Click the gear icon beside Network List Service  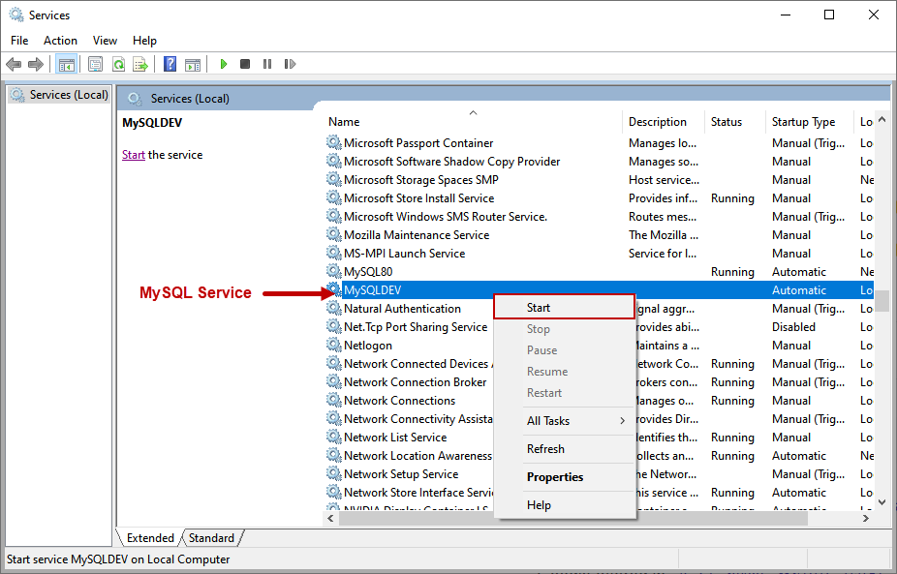pyautogui.click(x=334, y=437)
